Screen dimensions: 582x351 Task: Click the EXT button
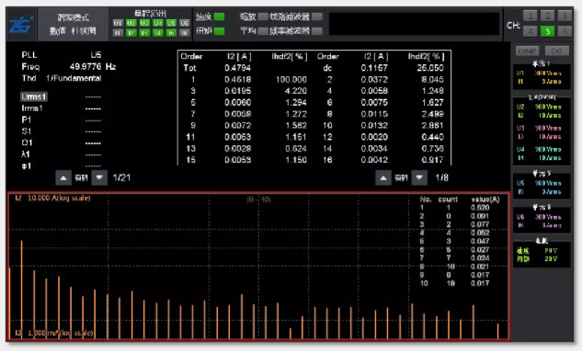pos(557,51)
